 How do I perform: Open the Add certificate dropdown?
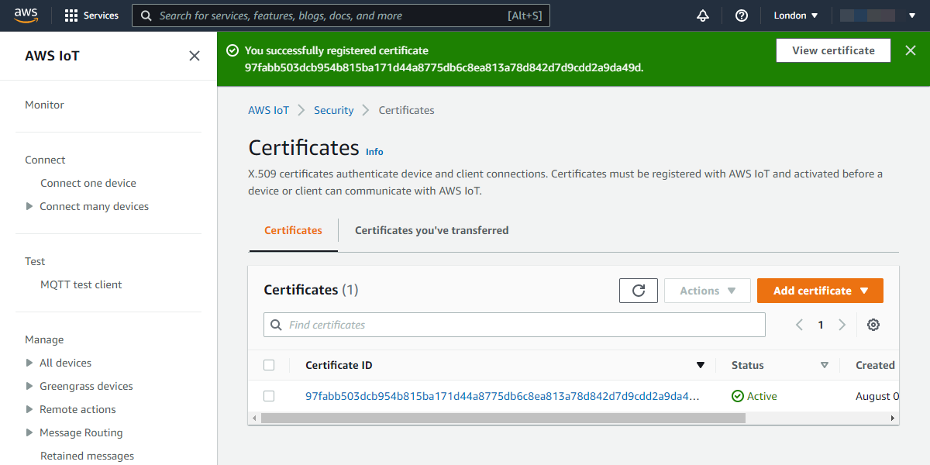click(x=820, y=291)
